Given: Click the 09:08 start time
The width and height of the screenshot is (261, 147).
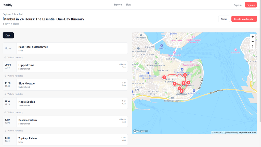Looking at the screenshot, I should (x=8, y=65).
